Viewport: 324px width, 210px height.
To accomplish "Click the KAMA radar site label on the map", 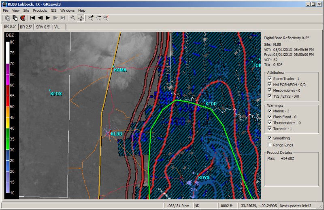I will [120, 70].
